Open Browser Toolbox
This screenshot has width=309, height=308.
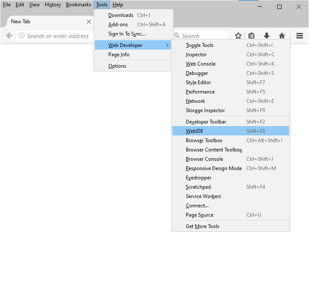(231, 140)
